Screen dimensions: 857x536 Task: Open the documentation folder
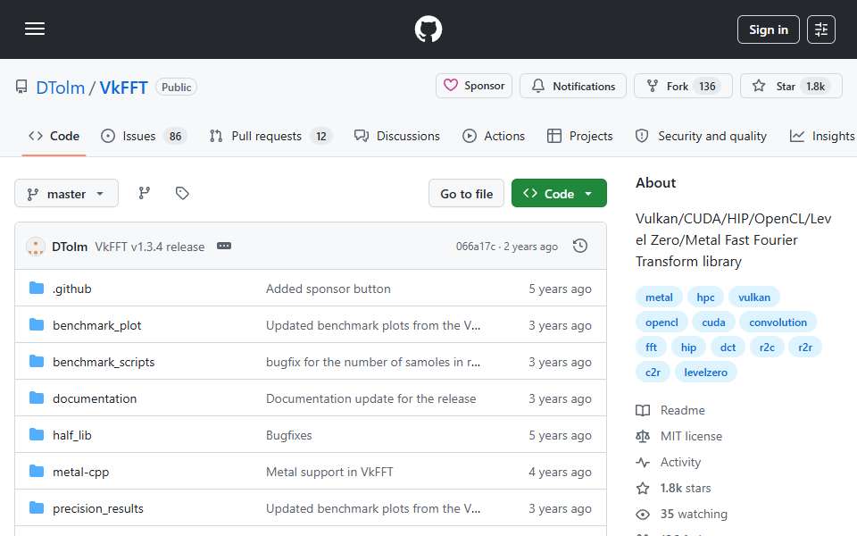click(95, 398)
